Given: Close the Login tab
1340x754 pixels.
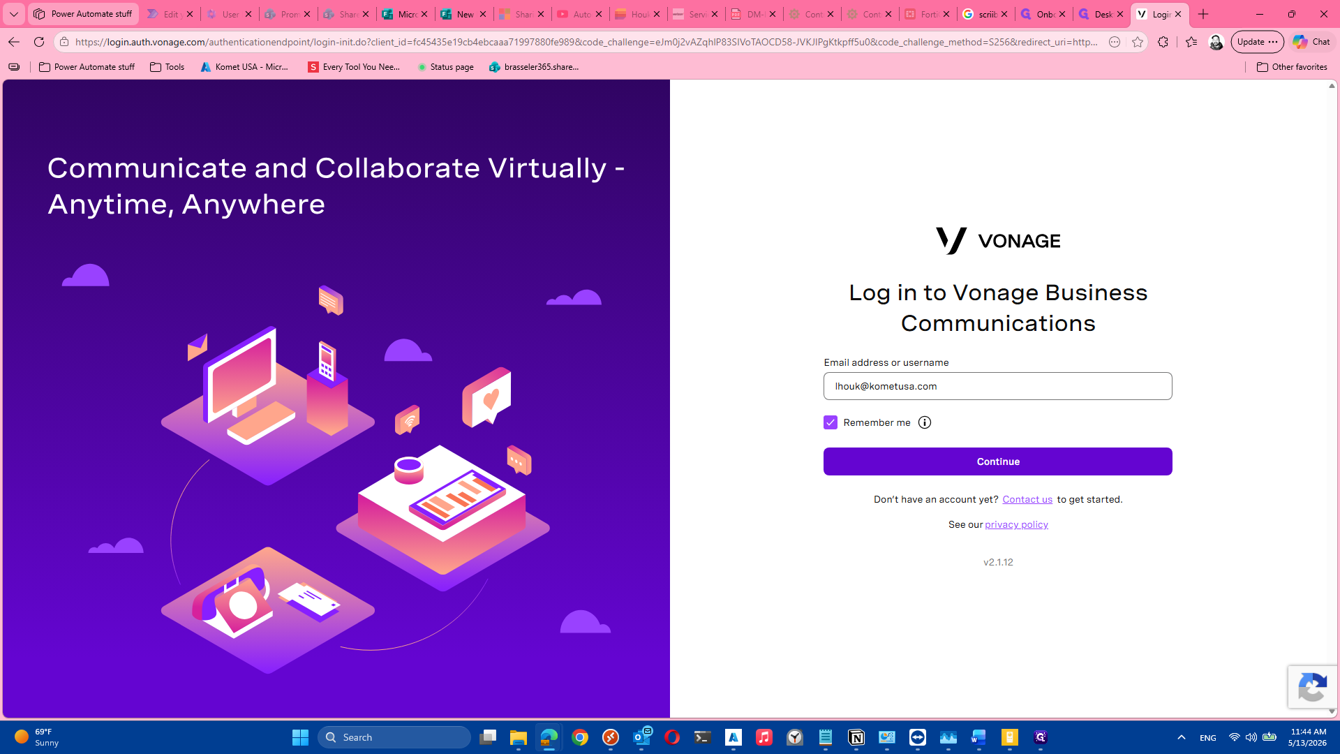Looking at the screenshot, I should [1178, 14].
